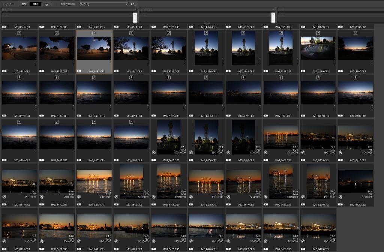This screenshot has width=384, height=252.
Task: Open the image sort order dropdown
Action: pyautogui.click(x=103, y=4)
